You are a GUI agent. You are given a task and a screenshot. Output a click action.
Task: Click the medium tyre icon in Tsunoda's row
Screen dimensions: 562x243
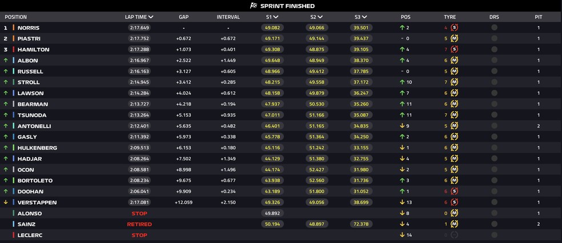(455, 115)
